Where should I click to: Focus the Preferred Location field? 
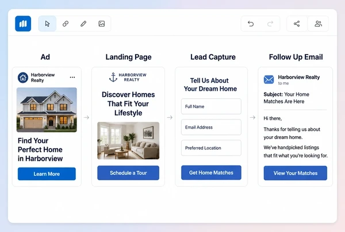pyautogui.click(x=211, y=148)
